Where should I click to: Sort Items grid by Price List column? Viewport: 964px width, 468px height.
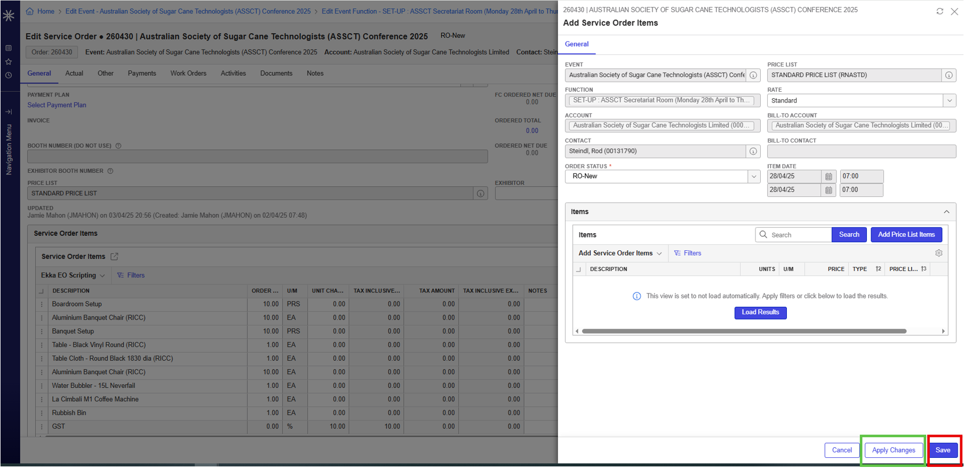tap(907, 269)
